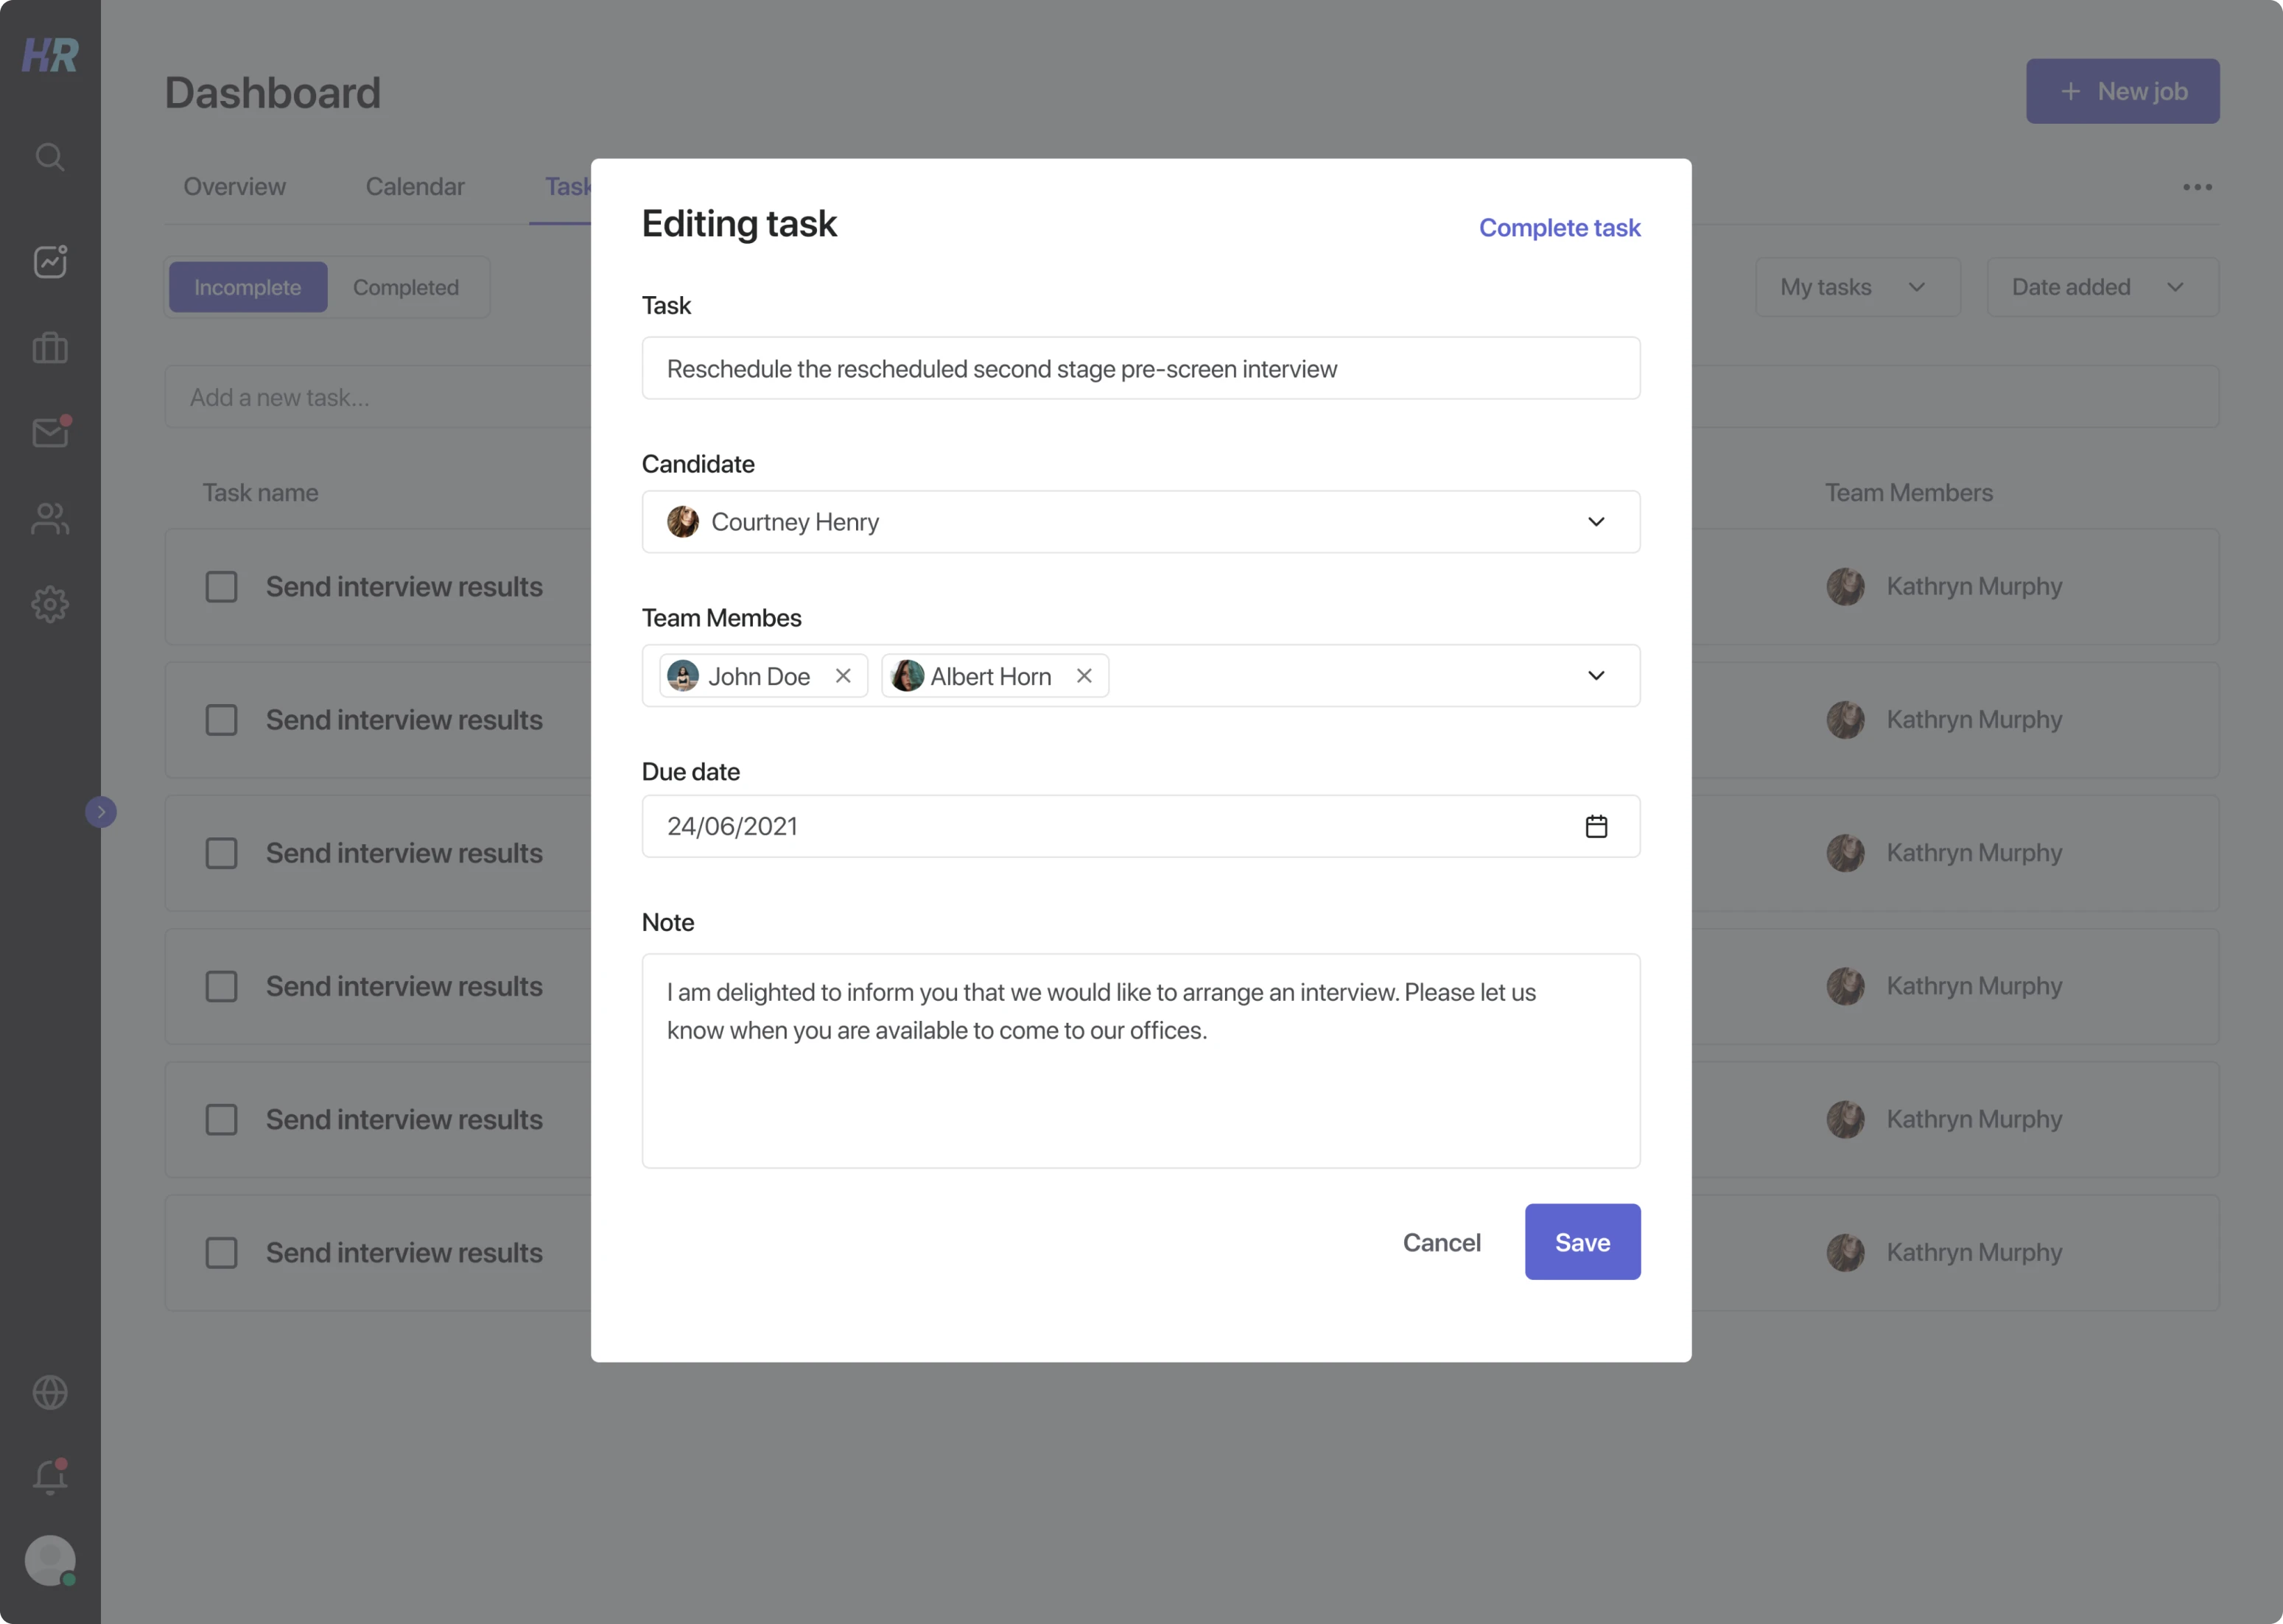Remove Albert Horn chip from team members
This screenshot has width=2283, height=1624.
click(x=1084, y=676)
